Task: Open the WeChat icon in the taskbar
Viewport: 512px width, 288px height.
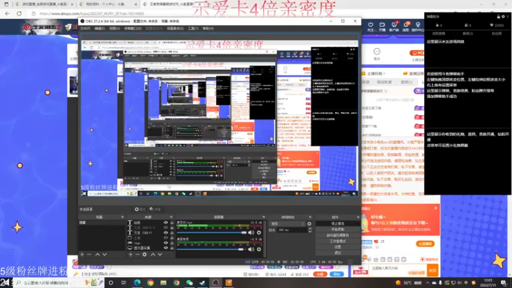Action: 189,283
